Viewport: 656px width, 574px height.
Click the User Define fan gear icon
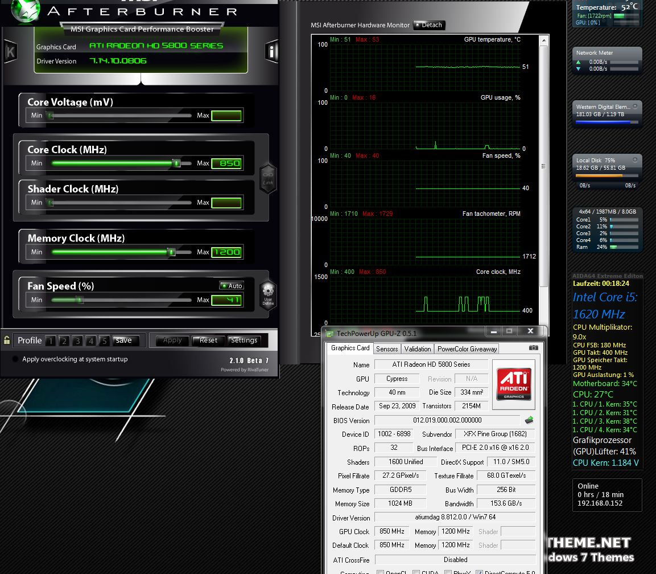click(x=268, y=295)
